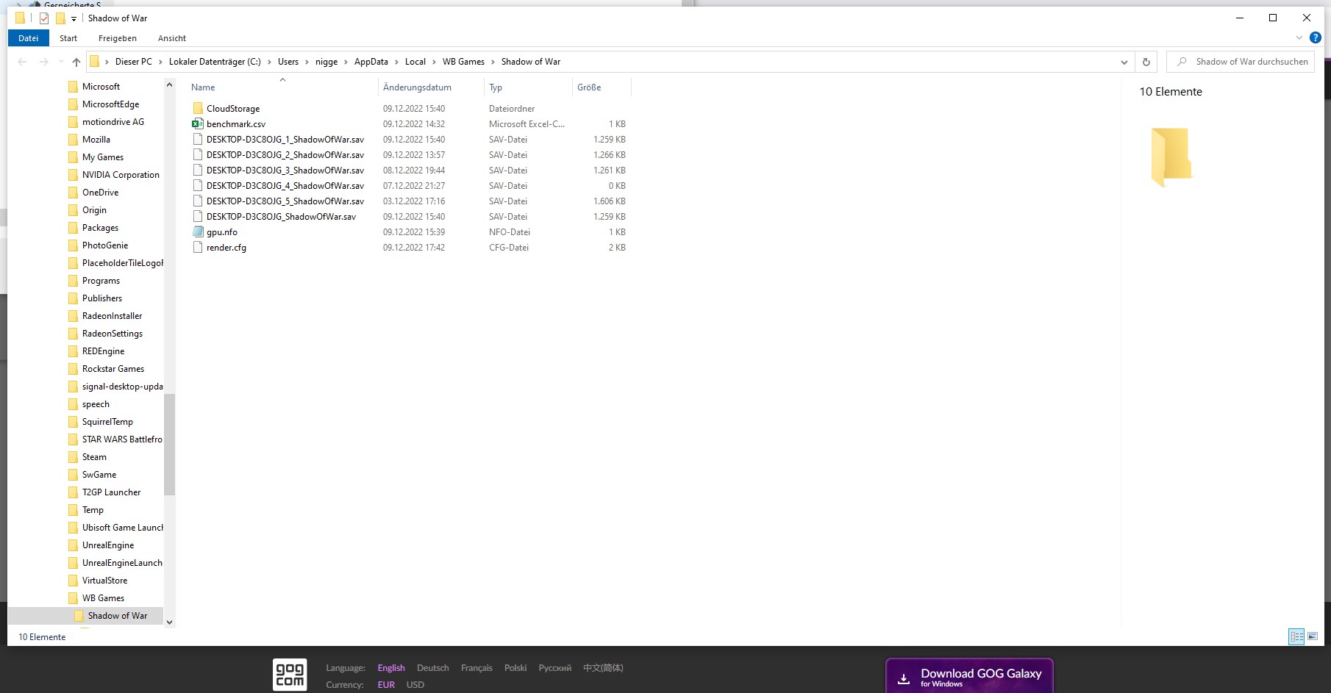Image resolution: width=1331 pixels, height=693 pixels.
Task: Select USD currency on GOG page
Action: click(415, 685)
